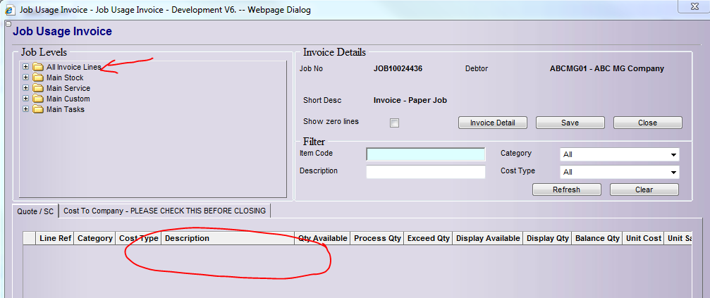Click the Main Tasks folder icon
The image size is (710, 298).
[38, 109]
